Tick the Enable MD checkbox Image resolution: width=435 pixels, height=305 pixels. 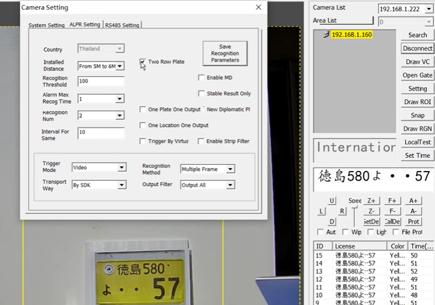click(202, 78)
